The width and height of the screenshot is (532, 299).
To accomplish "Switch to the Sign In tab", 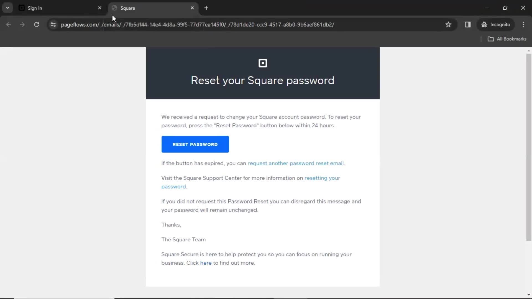I will click(60, 8).
